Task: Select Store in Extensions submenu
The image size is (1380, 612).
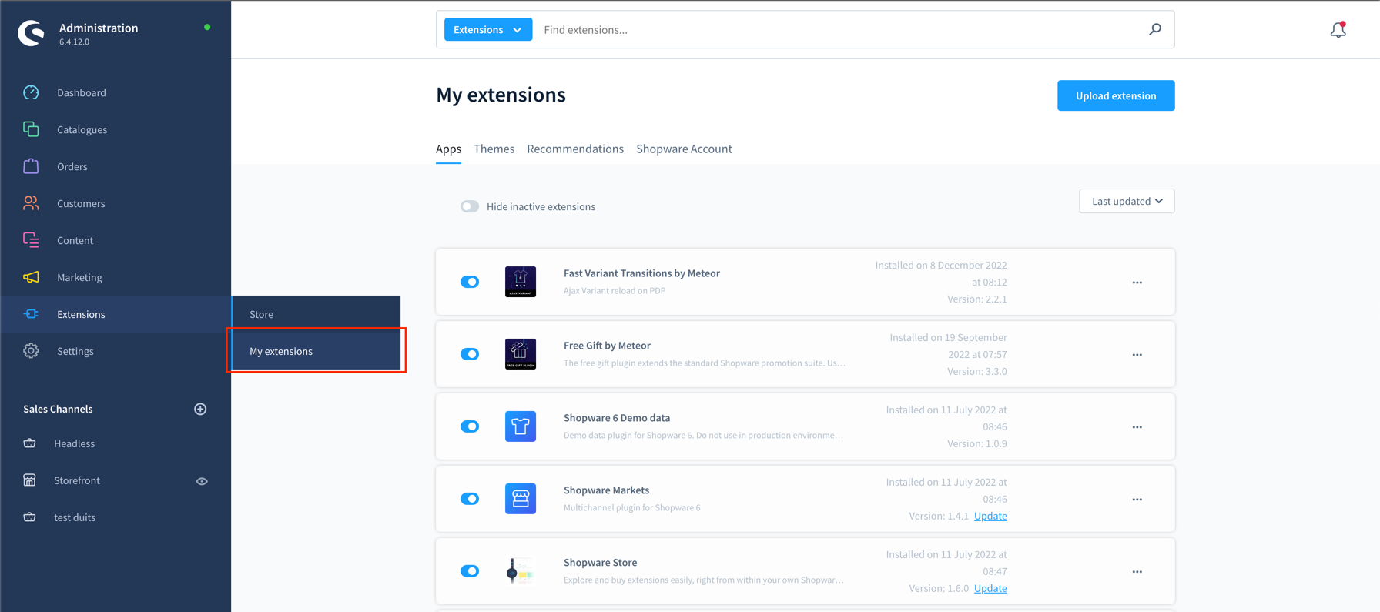Action: pyautogui.click(x=316, y=314)
